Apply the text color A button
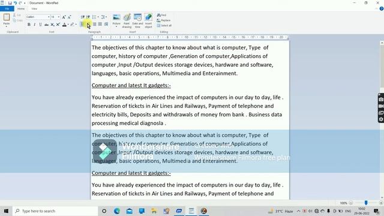This screenshot has height=216, width=384. click(x=64, y=25)
